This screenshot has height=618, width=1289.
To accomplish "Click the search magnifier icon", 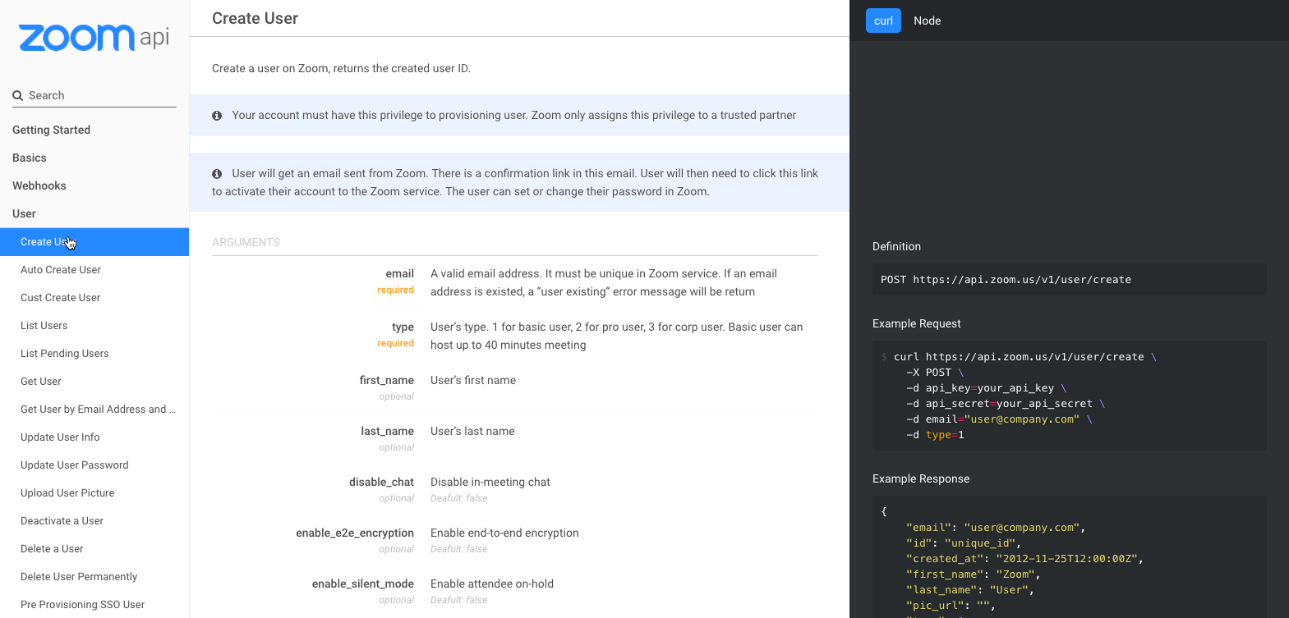I will pos(17,96).
